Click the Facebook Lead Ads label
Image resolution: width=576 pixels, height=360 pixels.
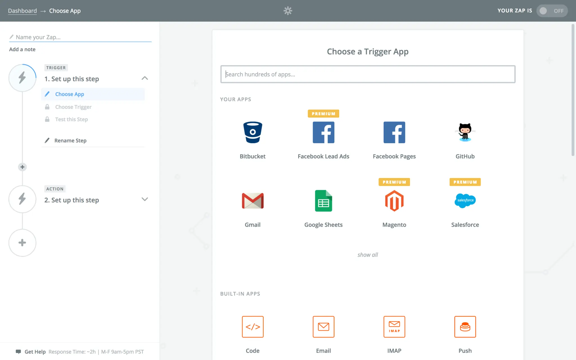click(x=323, y=156)
